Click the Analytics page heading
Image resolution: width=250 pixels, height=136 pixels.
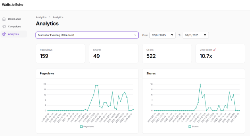coord(47,24)
